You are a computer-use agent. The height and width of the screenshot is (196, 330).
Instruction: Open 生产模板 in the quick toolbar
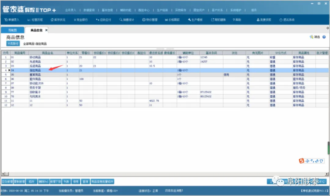coord(195,20)
